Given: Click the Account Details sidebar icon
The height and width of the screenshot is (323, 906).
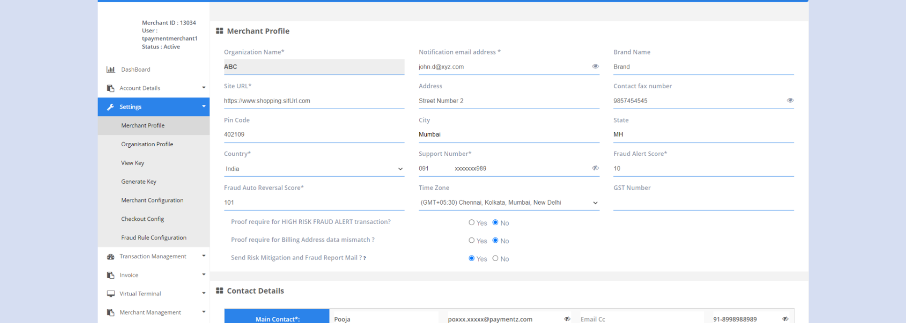Looking at the screenshot, I should (x=110, y=88).
